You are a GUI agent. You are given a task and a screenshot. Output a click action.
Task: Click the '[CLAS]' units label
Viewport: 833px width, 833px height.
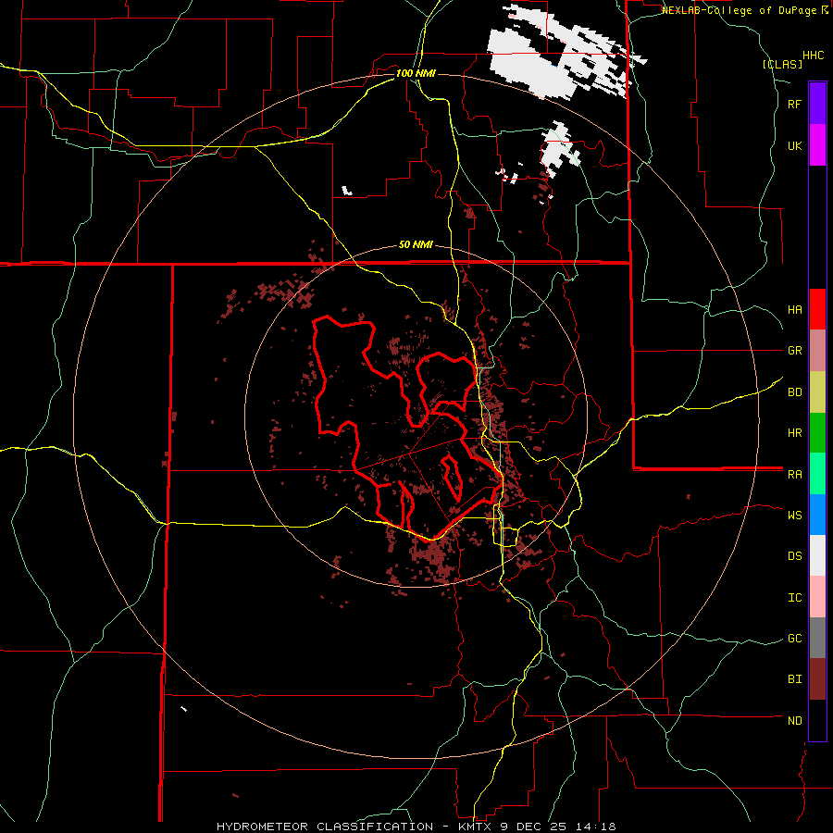pos(782,64)
